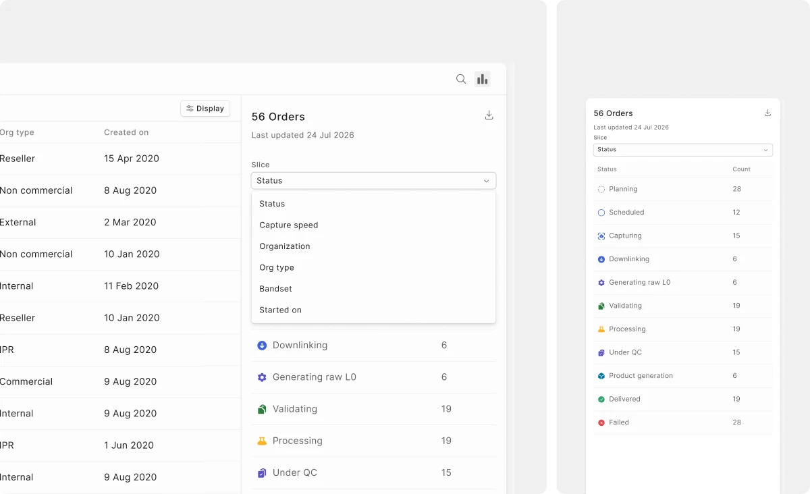Click count 28 in the Failed row
The width and height of the screenshot is (810, 494).
click(736, 422)
